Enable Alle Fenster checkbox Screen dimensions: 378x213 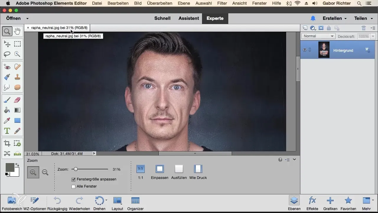pos(74,187)
